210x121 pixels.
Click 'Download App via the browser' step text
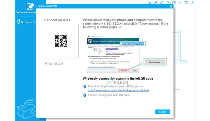pyautogui.click(x=116, y=86)
